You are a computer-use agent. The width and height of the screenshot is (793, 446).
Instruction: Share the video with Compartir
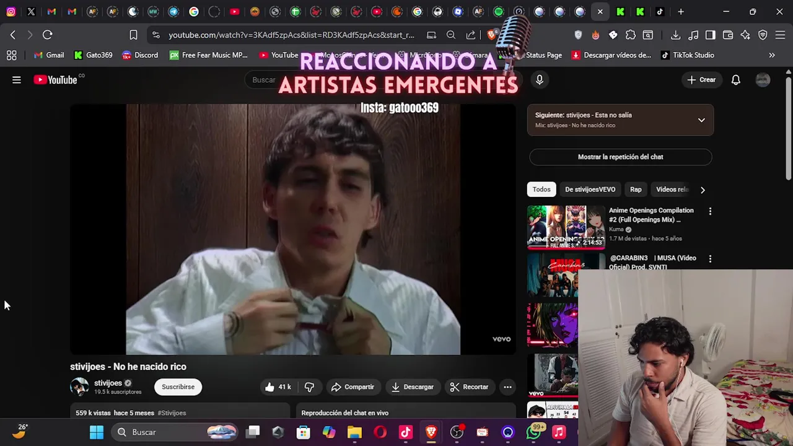pyautogui.click(x=353, y=387)
